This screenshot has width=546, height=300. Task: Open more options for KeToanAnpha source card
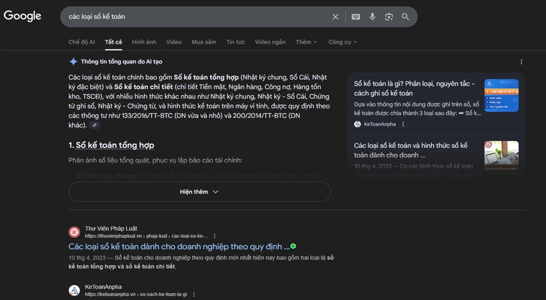403,124
